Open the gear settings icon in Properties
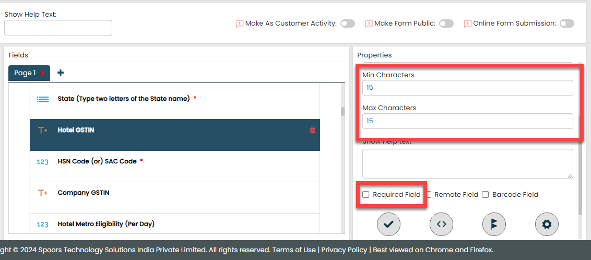This screenshot has height=260, width=591. (547, 224)
